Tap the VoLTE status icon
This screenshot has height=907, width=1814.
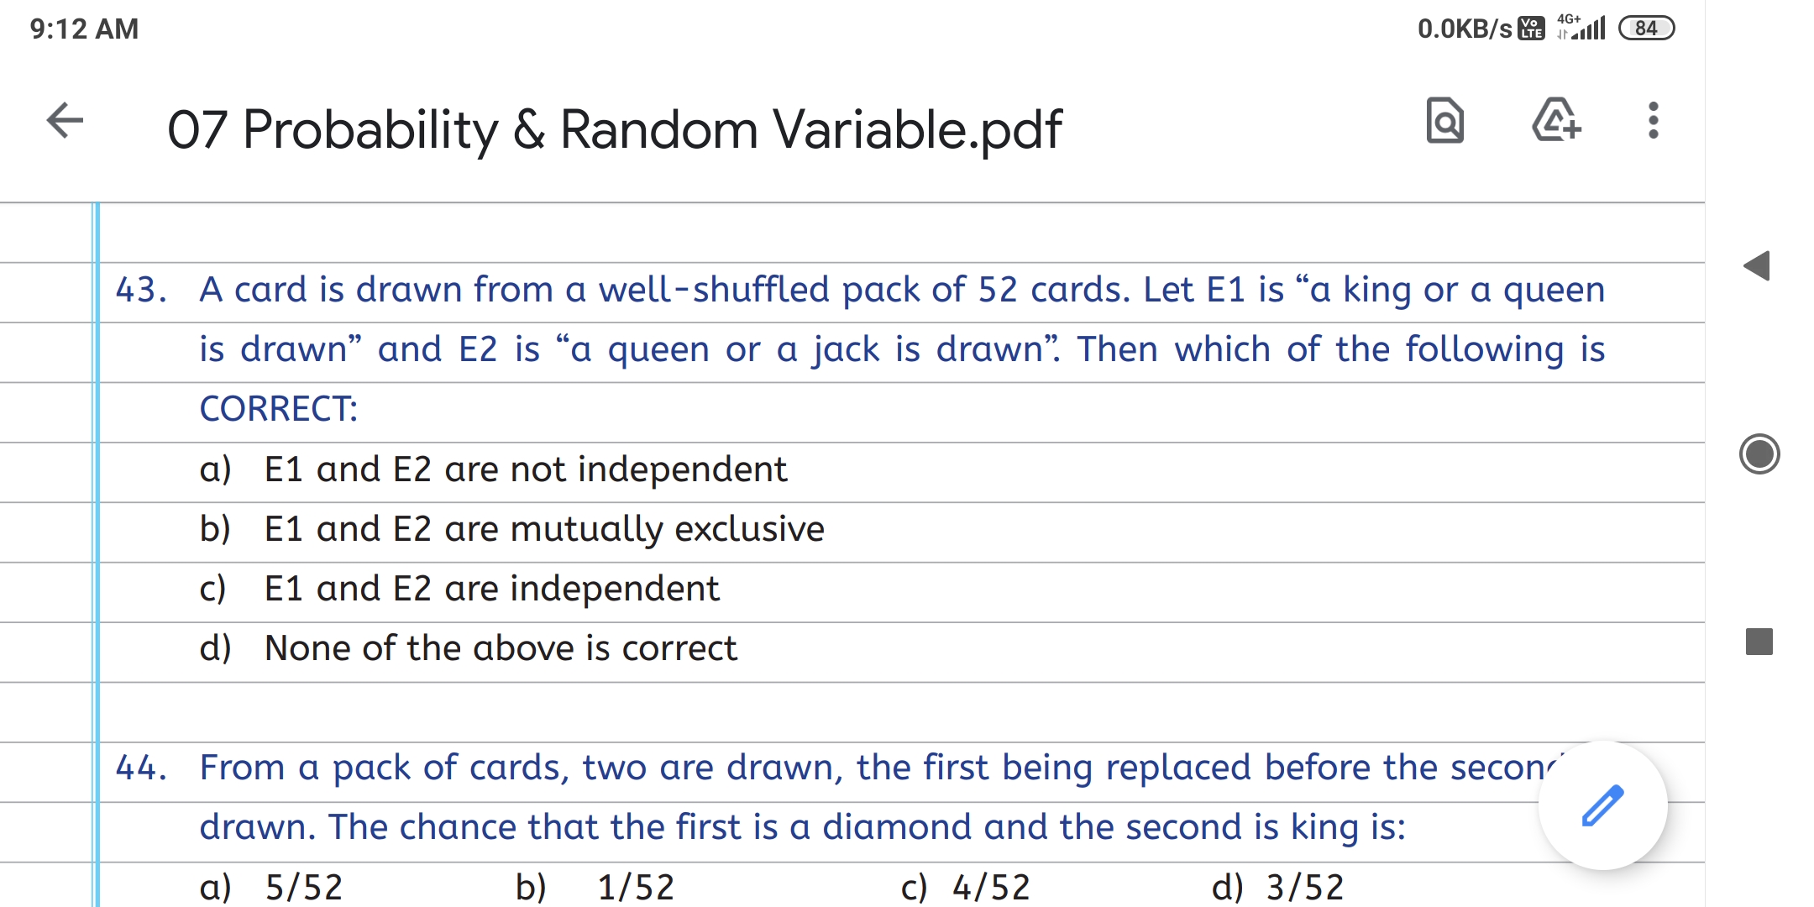[1531, 29]
